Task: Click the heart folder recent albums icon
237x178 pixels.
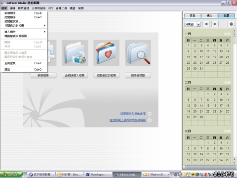Action: click(106, 53)
